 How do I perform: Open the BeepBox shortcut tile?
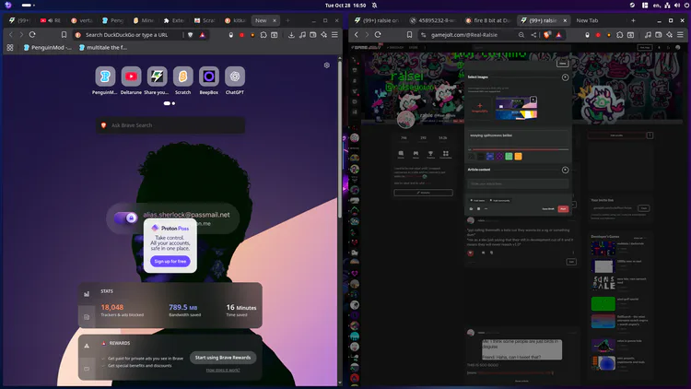point(209,77)
